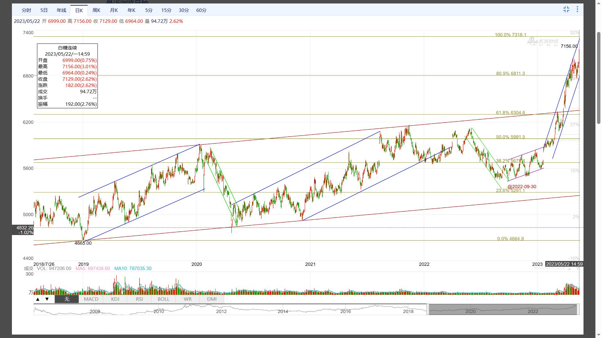The image size is (602, 338).
Task: Select the 无 (none) indicator option
Action: tap(67, 299)
